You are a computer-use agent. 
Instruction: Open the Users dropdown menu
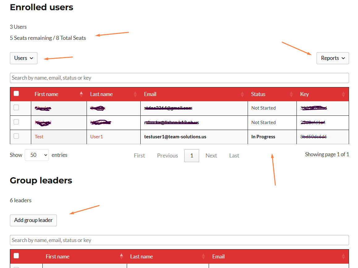(x=23, y=58)
